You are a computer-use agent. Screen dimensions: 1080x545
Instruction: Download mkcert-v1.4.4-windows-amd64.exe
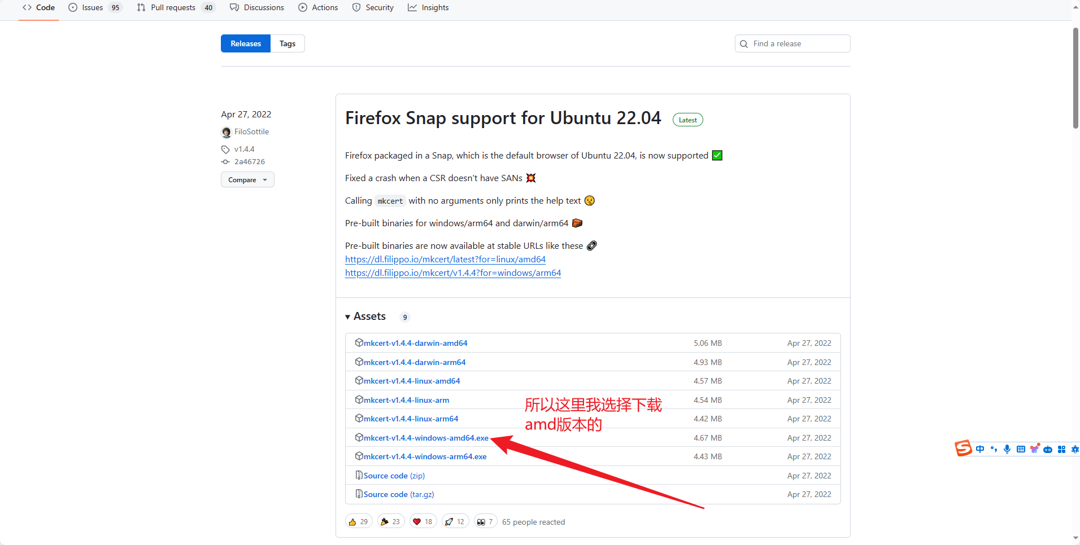[x=426, y=438]
